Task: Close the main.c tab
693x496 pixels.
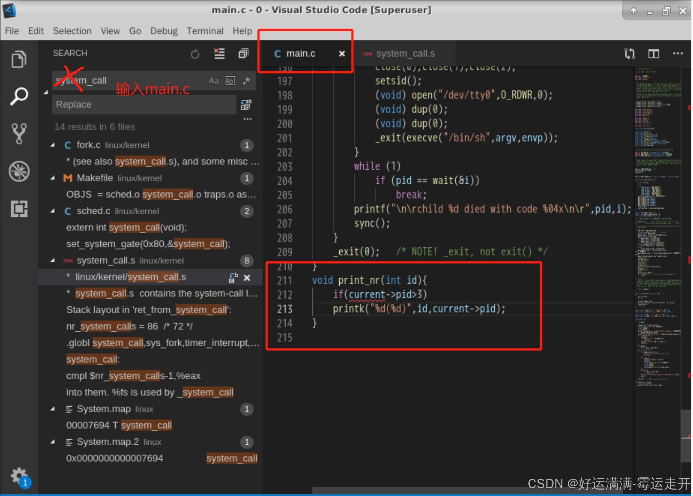Action: click(x=342, y=54)
